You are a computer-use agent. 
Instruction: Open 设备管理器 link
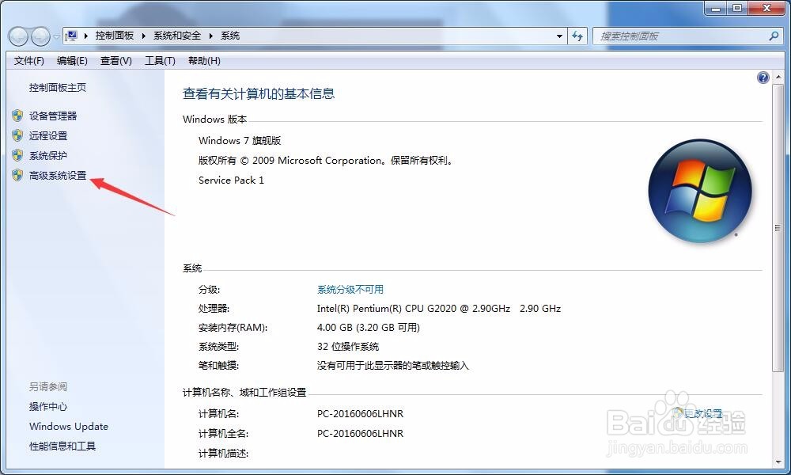53,116
